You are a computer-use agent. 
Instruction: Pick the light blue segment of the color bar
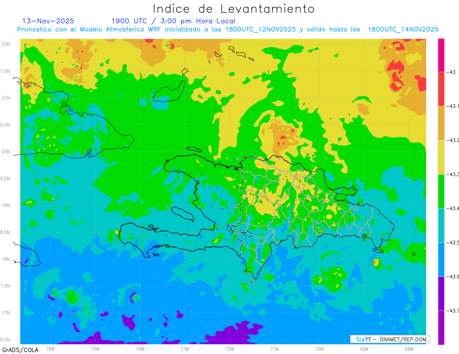tap(441, 259)
